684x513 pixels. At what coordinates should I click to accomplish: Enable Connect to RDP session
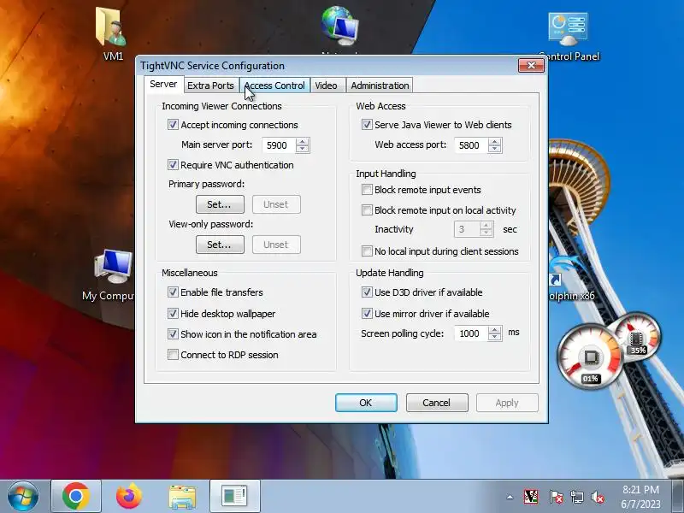pyautogui.click(x=173, y=355)
